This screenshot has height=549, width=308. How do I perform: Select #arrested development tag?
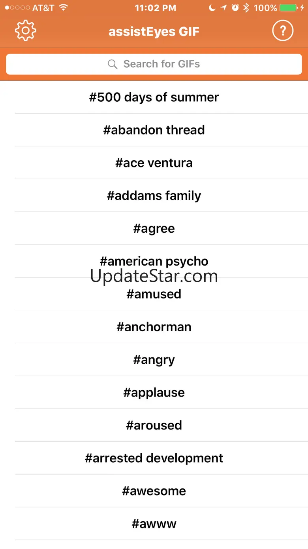(154, 458)
